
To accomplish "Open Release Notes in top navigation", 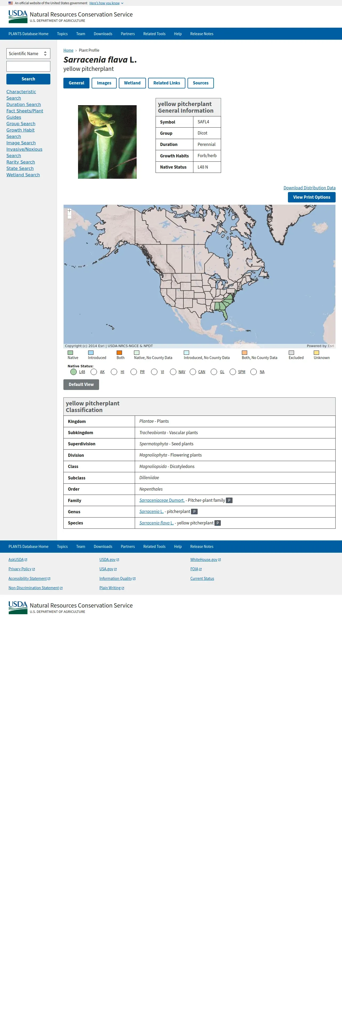I will pos(202,34).
